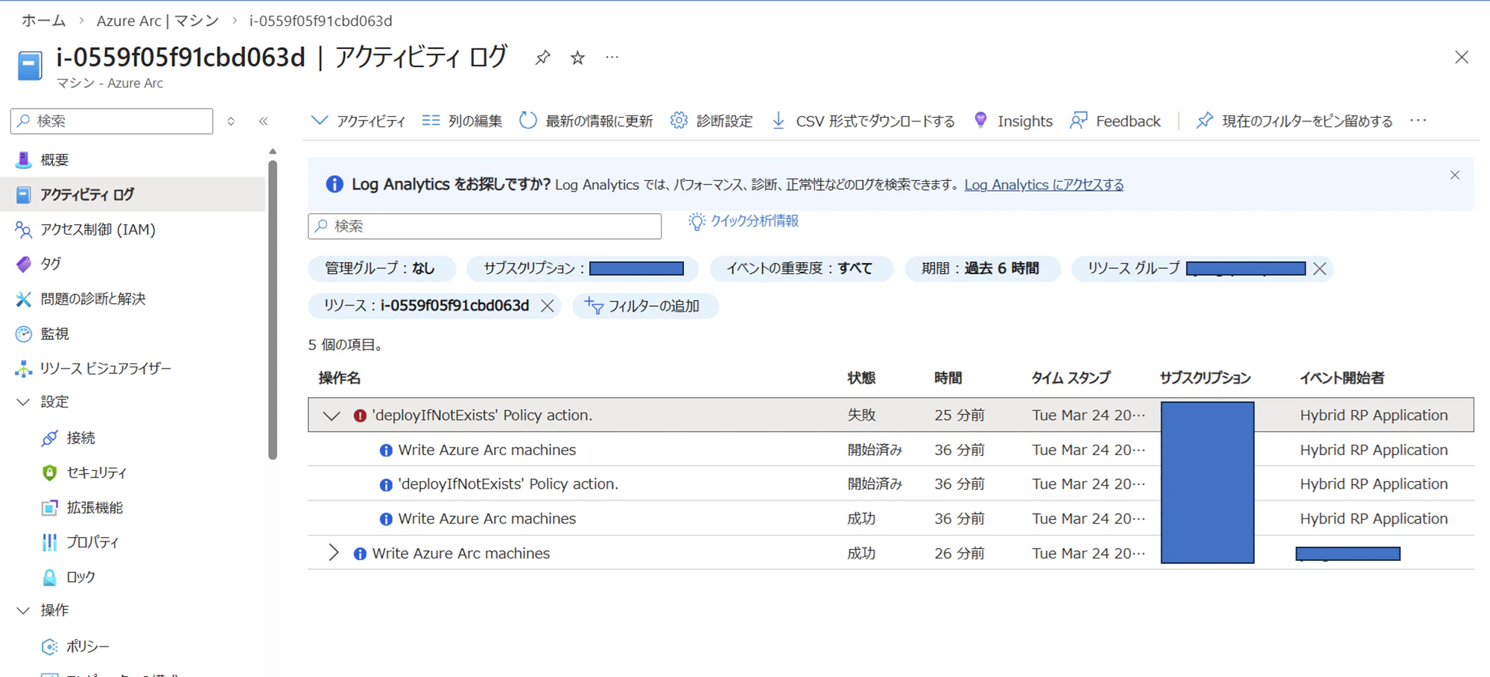Refresh with 最新の情報に更新
Viewport: 1490px width, 677px height.
pyautogui.click(x=586, y=121)
